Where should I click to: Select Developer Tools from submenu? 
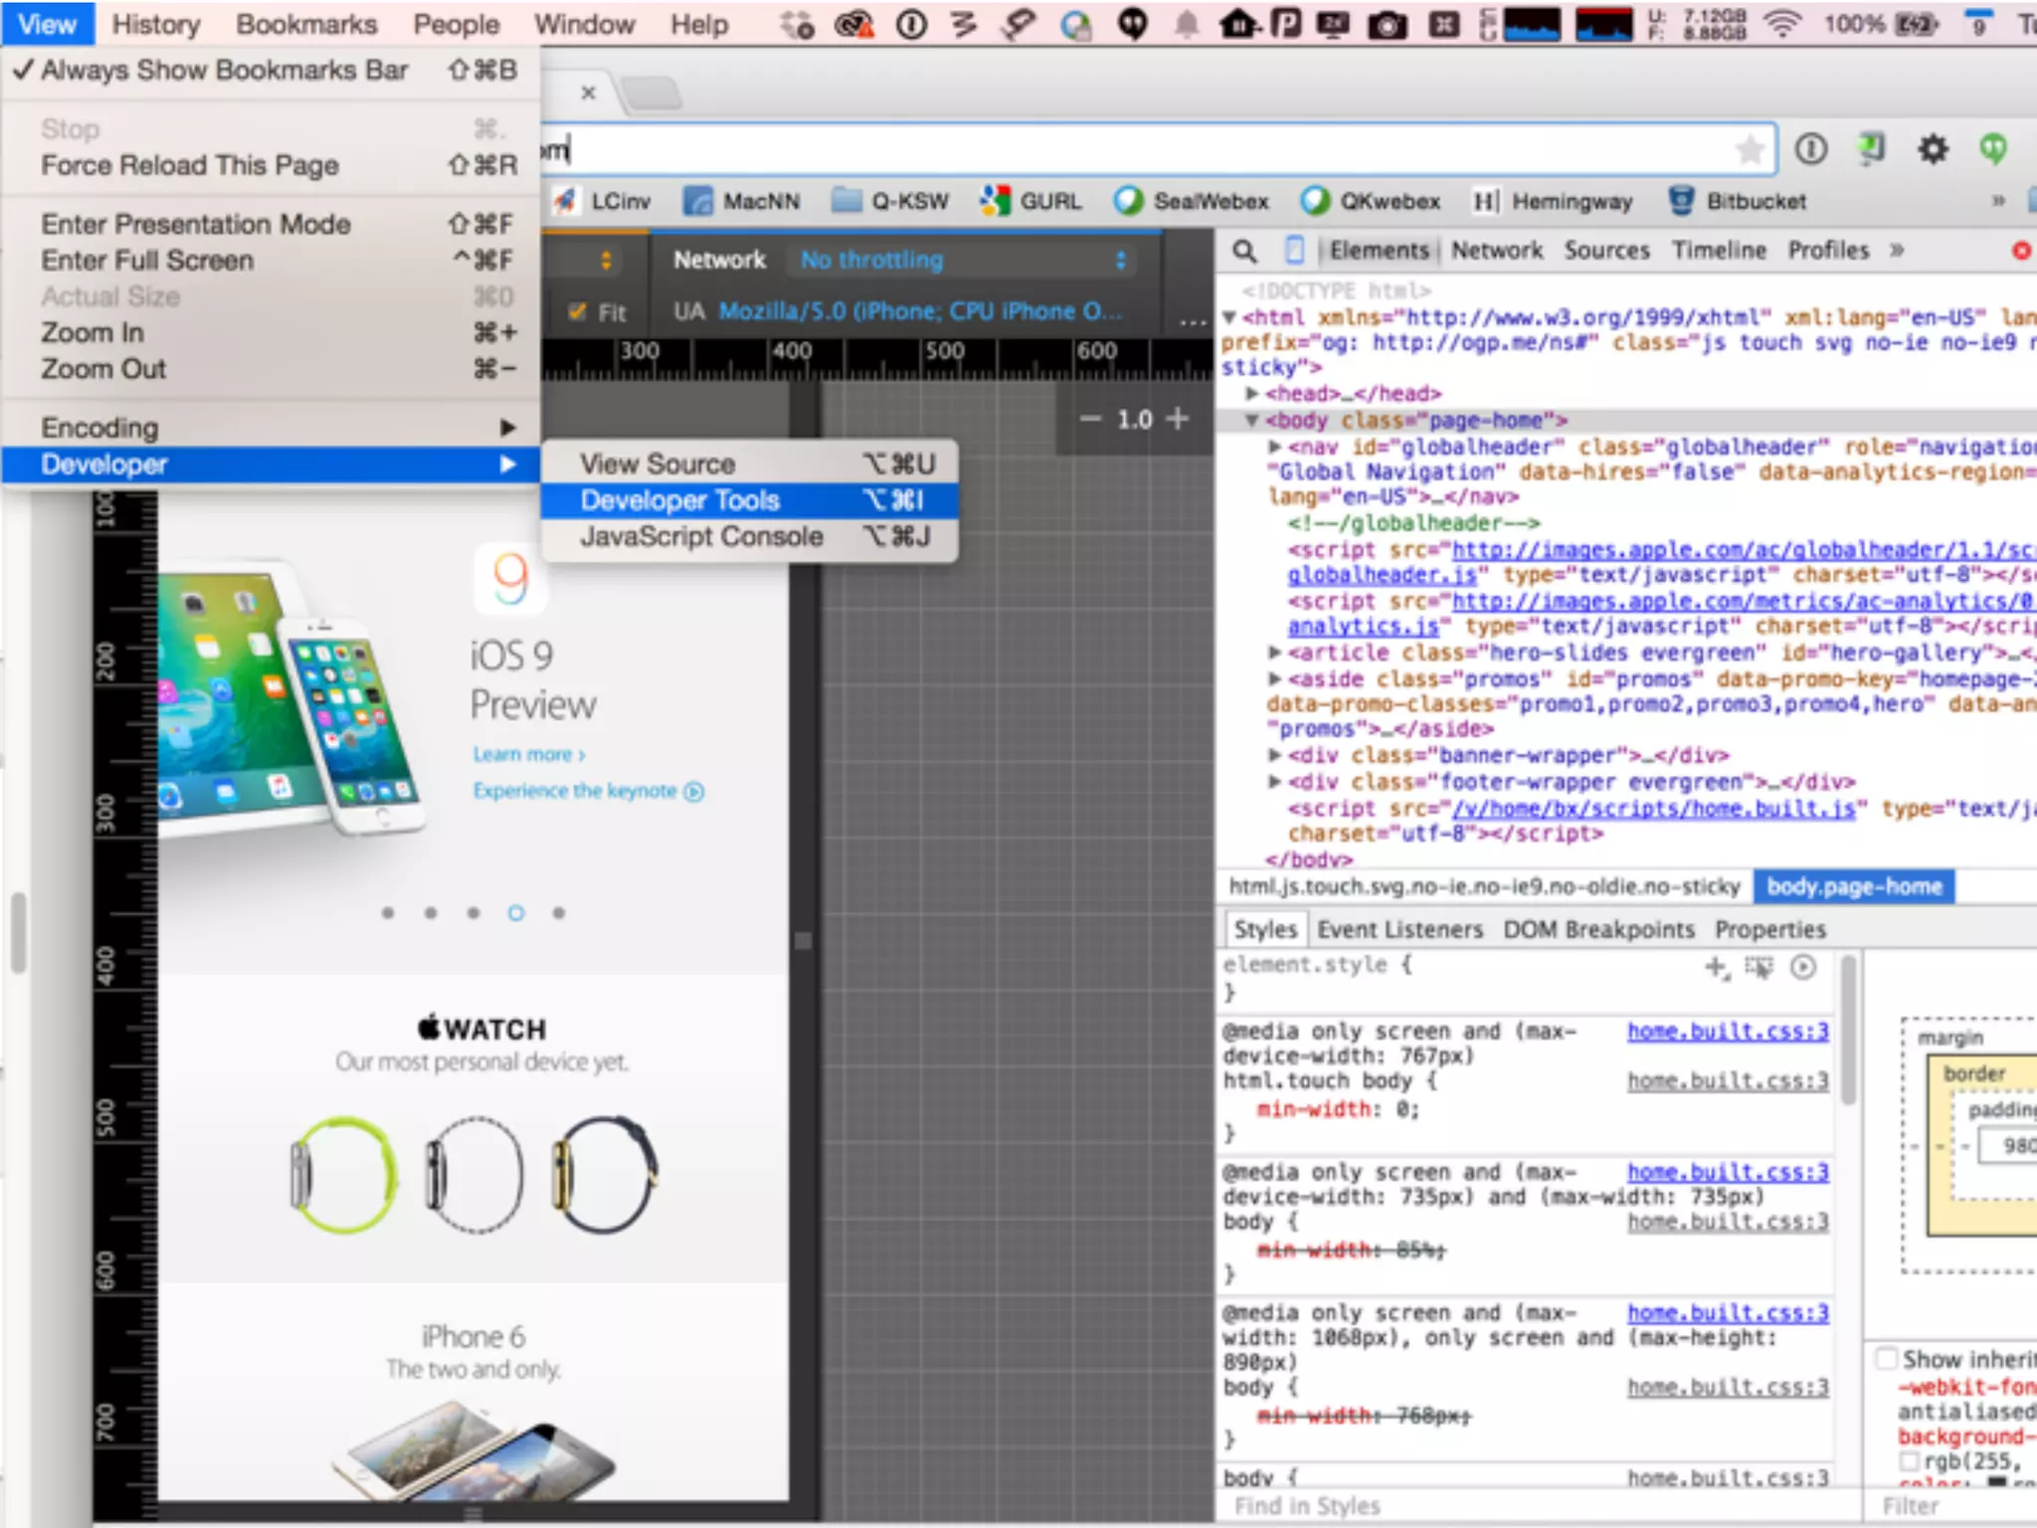point(680,500)
